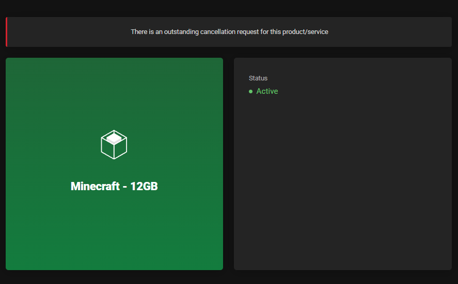Click the Status label
This screenshot has height=284, width=458.
point(258,78)
